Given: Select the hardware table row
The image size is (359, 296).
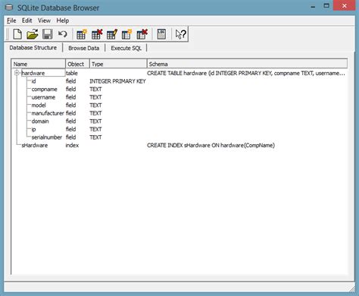Looking at the screenshot, I should [x=179, y=73].
